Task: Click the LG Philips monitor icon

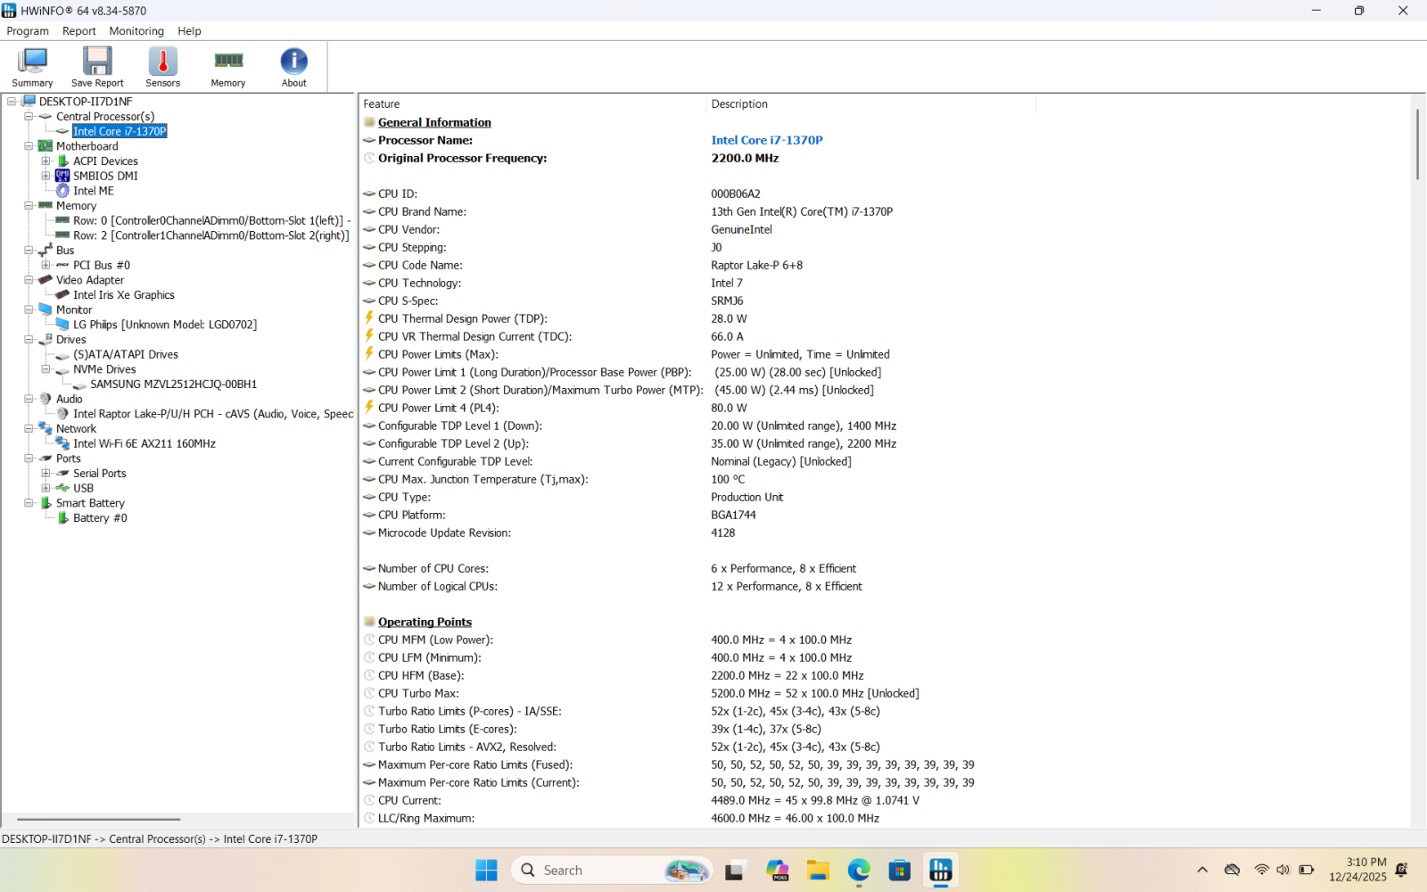Action: pyautogui.click(x=62, y=325)
